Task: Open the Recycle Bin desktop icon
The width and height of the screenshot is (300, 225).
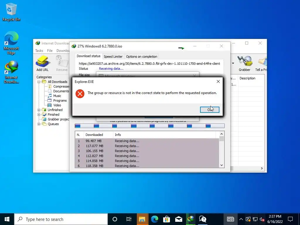Action: pos(11,12)
